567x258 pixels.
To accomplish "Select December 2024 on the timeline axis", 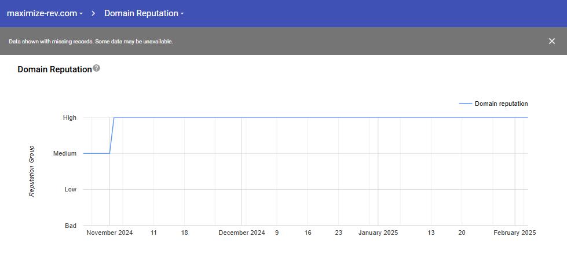I will (242, 233).
